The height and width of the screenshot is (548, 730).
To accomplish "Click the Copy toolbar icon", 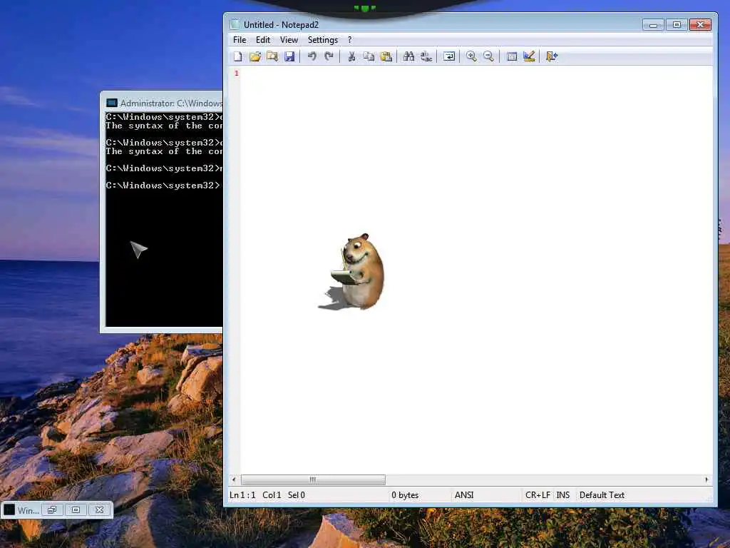I will pos(369,56).
